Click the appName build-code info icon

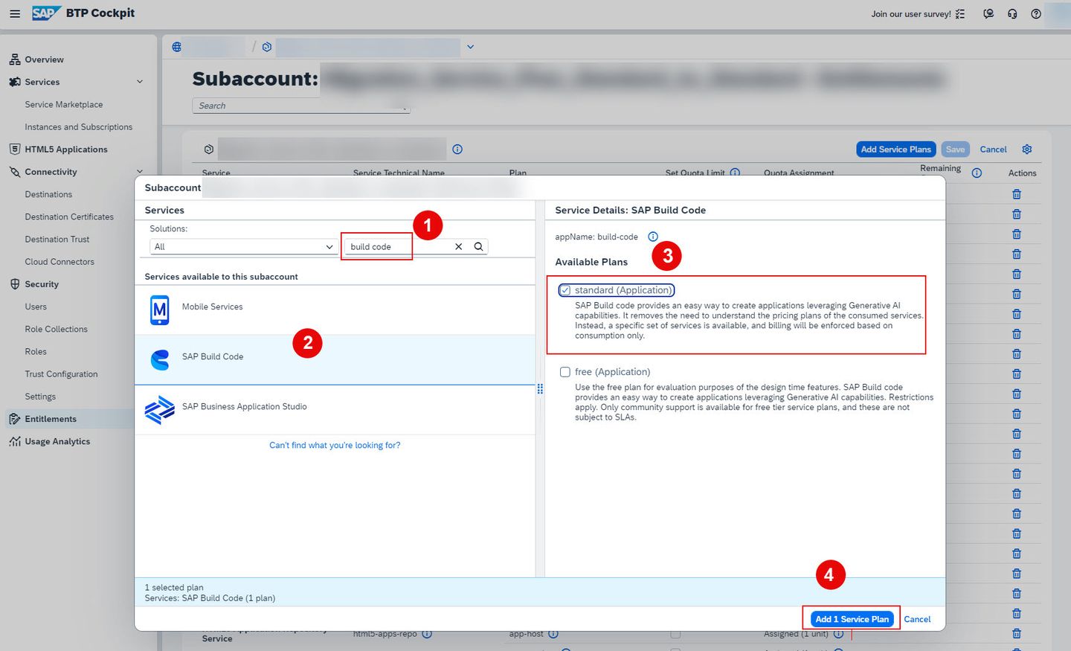coord(653,237)
